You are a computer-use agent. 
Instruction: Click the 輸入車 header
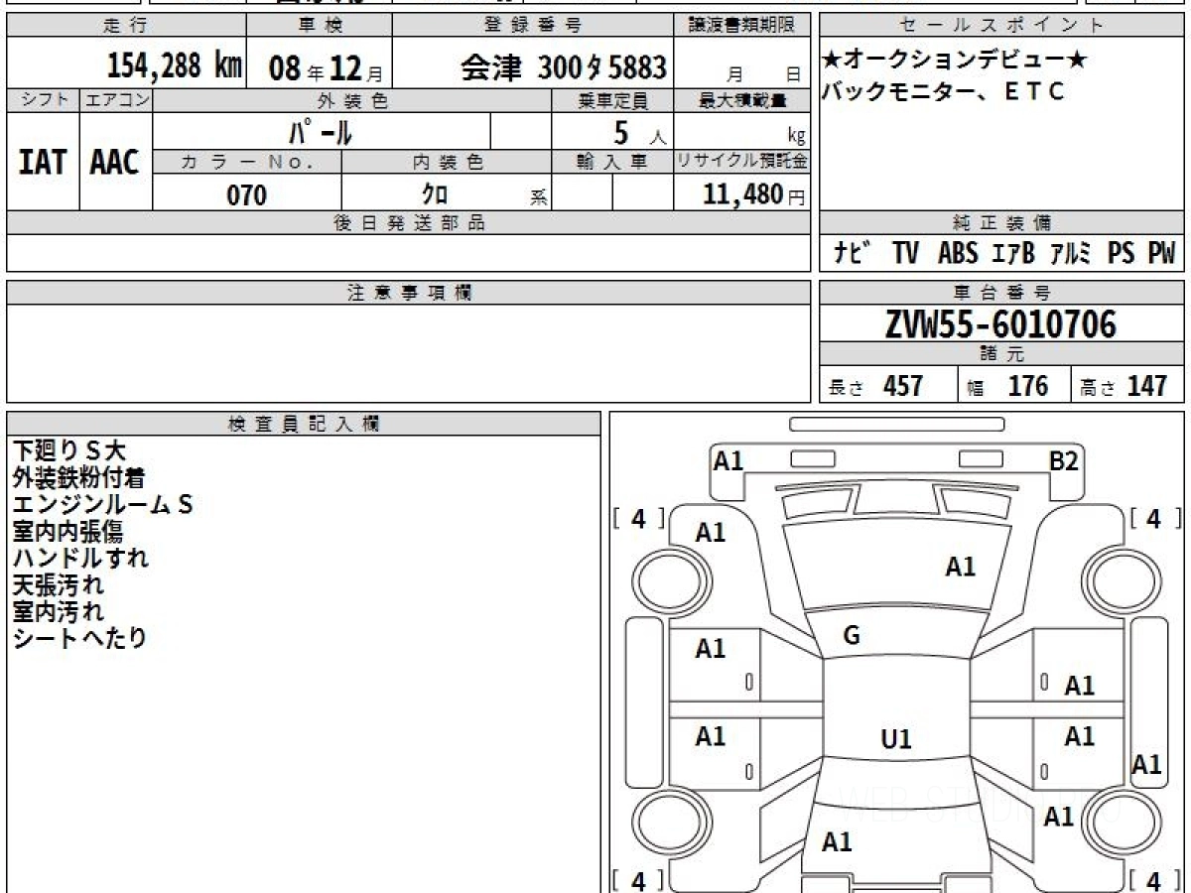(x=612, y=164)
